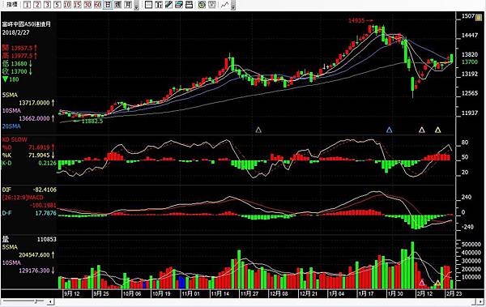Click the (26:12:9)MACD indicator label

click(23, 198)
